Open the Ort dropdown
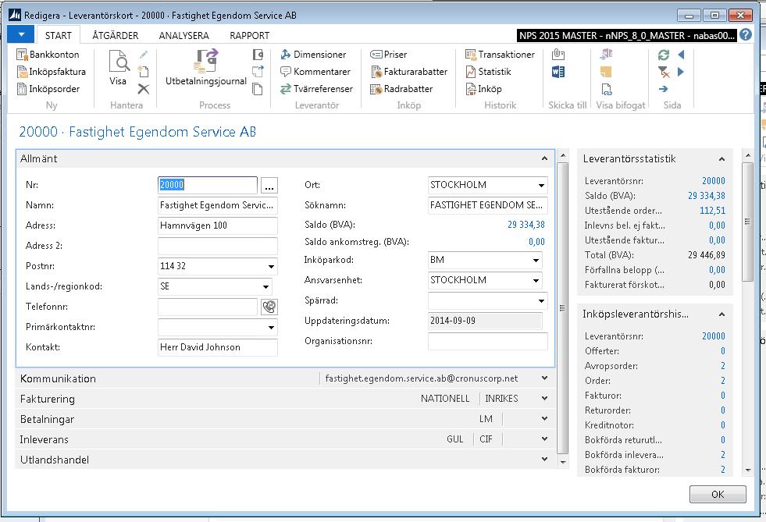 pyautogui.click(x=541, y=186)
